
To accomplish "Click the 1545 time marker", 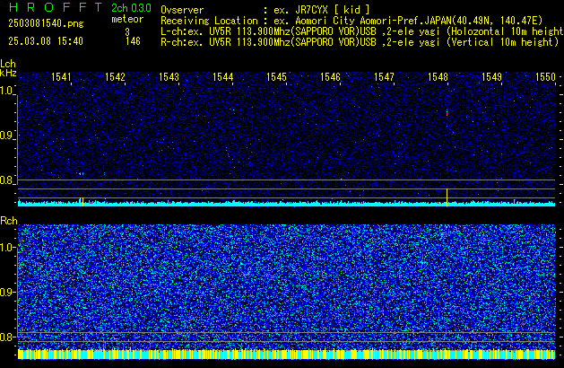I will (276, 77).
